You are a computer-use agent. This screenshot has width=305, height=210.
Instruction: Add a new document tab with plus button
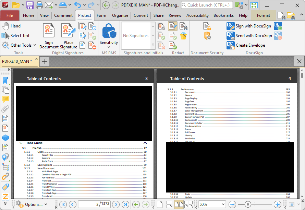coord(45,62)
